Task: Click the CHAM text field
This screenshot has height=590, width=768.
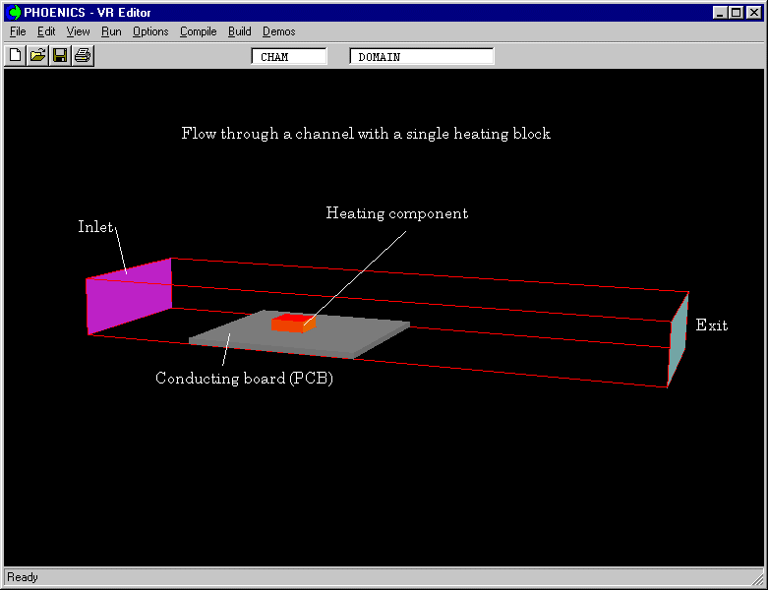Action: click(x=289, y=57)
